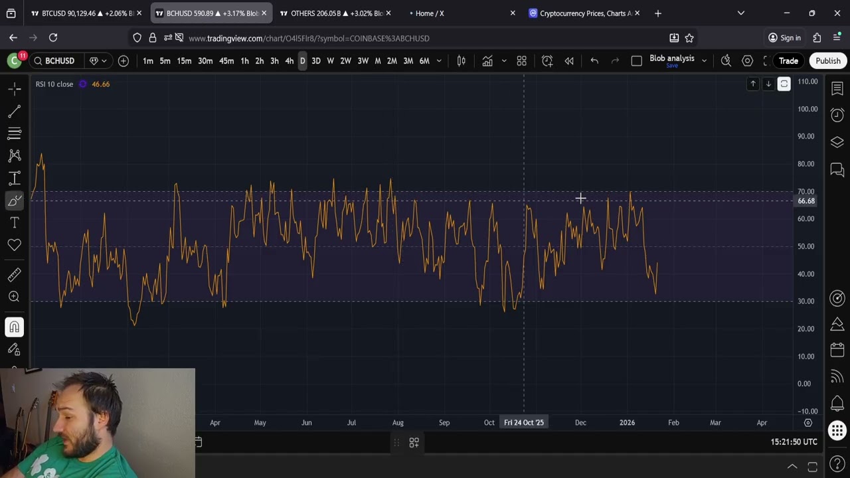The width and height of the screenshot is (850, 478).
Task: Toggle magnet mode for drawings
Action: 14,327
